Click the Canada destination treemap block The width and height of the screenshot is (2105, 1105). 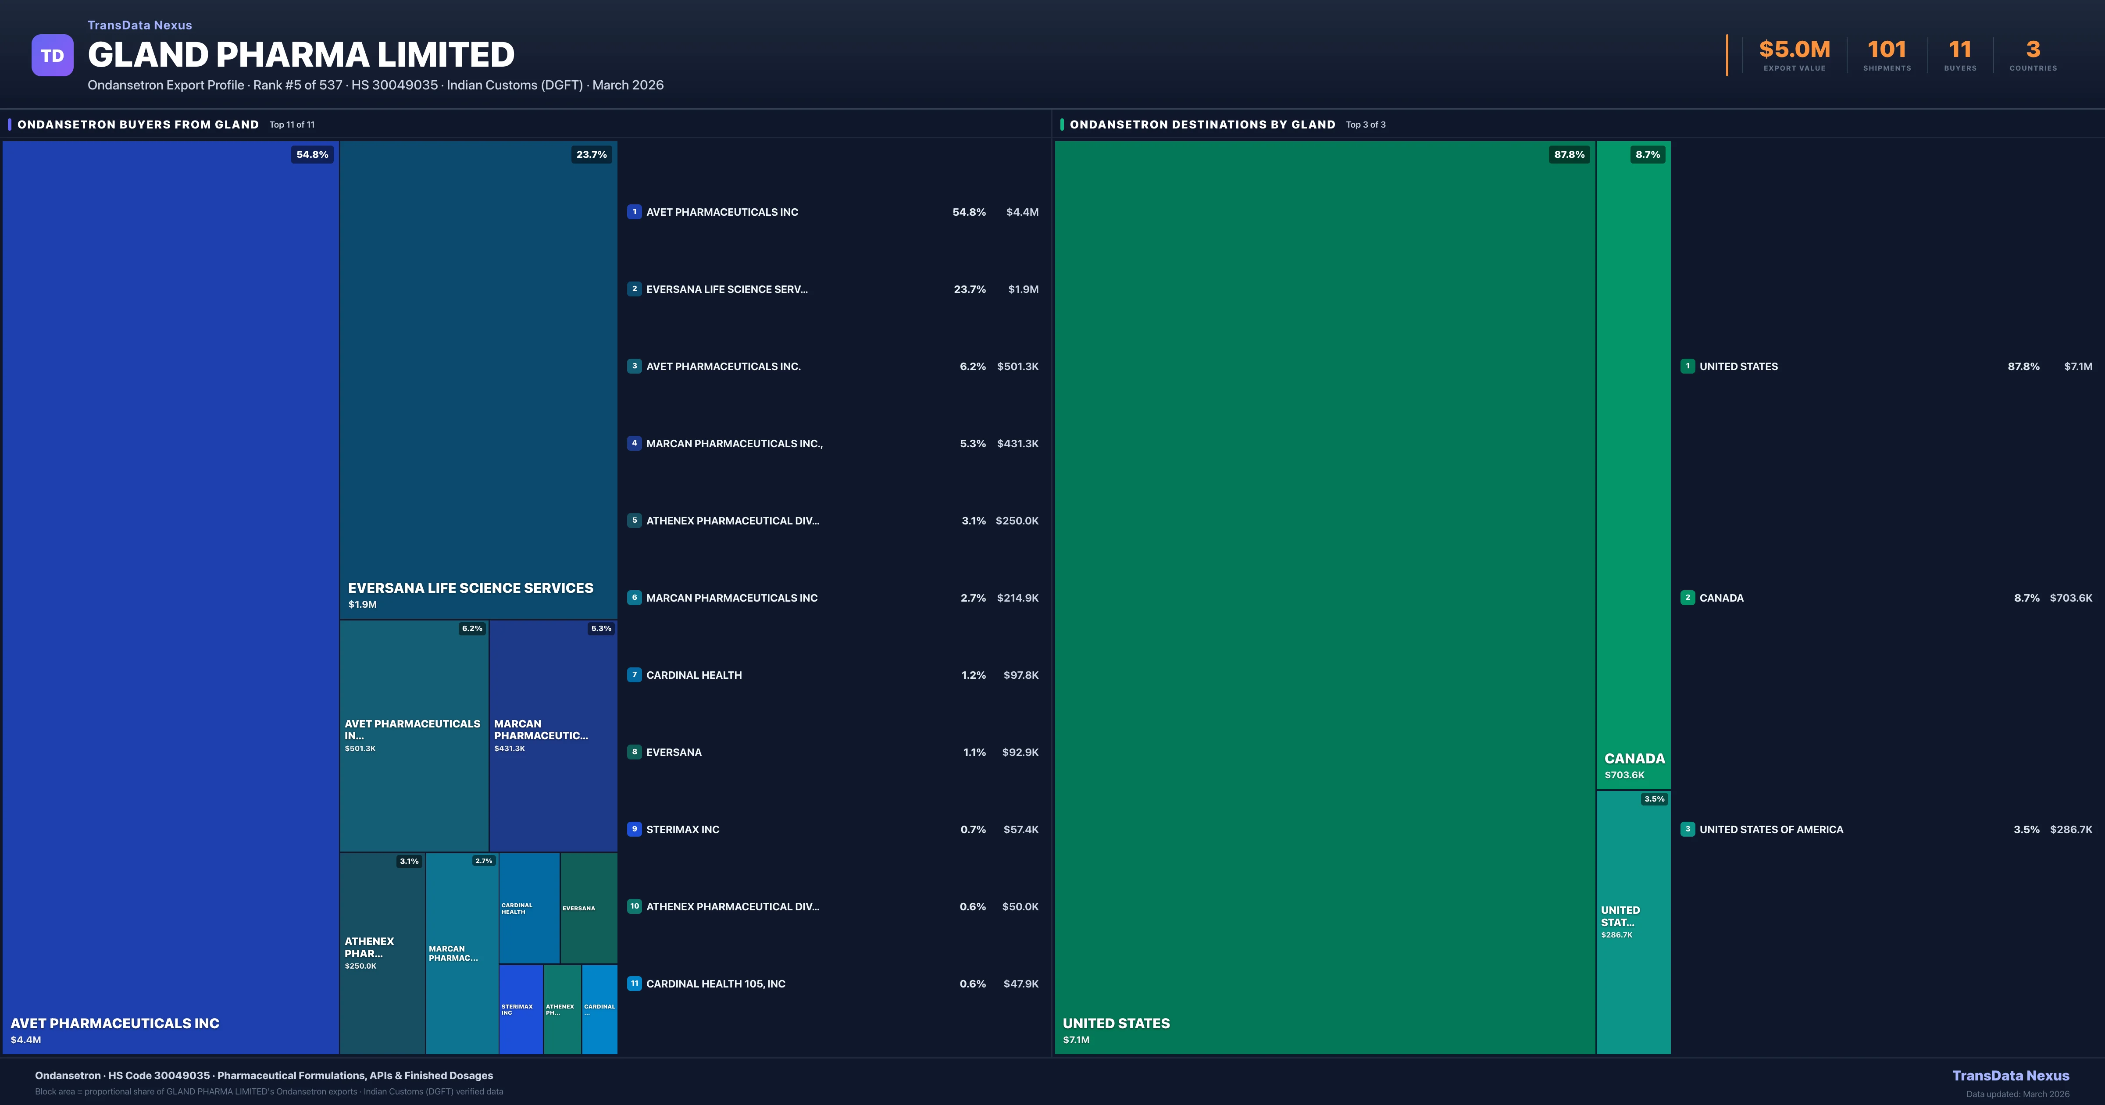(x=1633, y=466)
